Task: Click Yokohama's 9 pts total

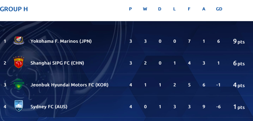Action: click(239, 41)
